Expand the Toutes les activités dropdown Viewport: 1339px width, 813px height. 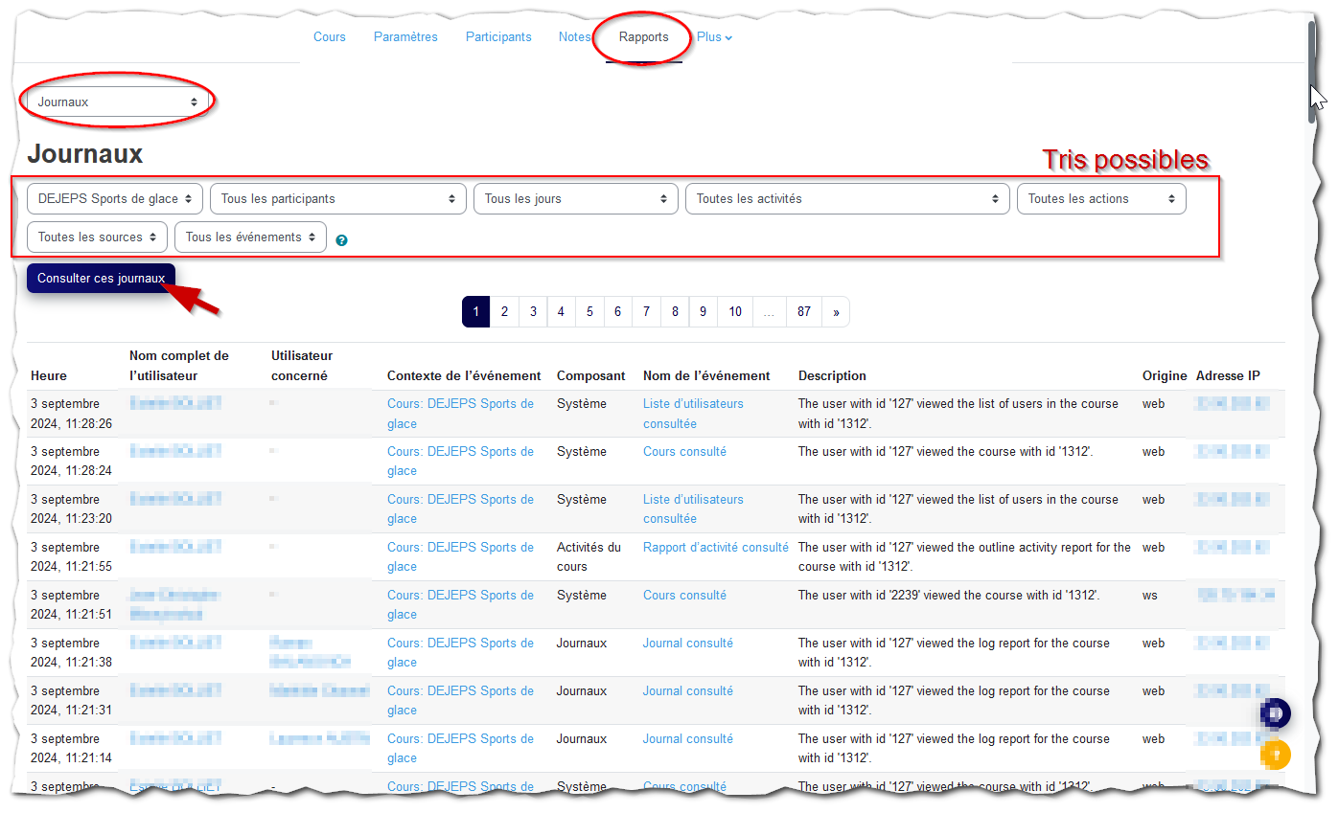(x=847, y=199)
